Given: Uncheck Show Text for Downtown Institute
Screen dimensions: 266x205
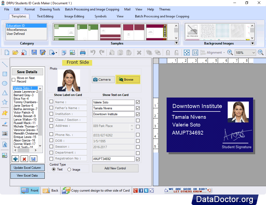Looking at the screenshot, I should pos(138,114).
